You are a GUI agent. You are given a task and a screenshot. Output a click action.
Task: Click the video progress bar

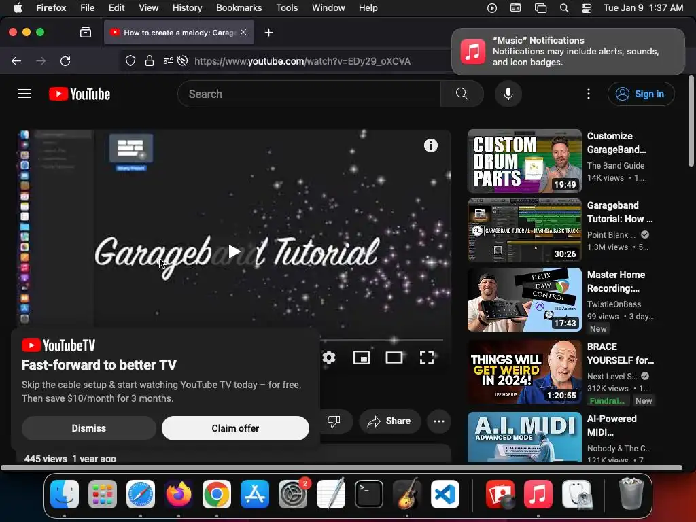tap(382, 340)
